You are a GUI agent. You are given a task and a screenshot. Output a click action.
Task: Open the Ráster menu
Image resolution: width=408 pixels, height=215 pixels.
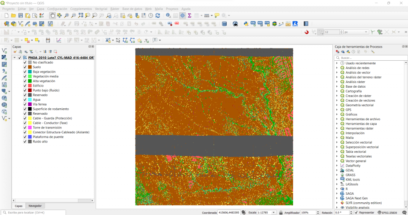[114, 9]
